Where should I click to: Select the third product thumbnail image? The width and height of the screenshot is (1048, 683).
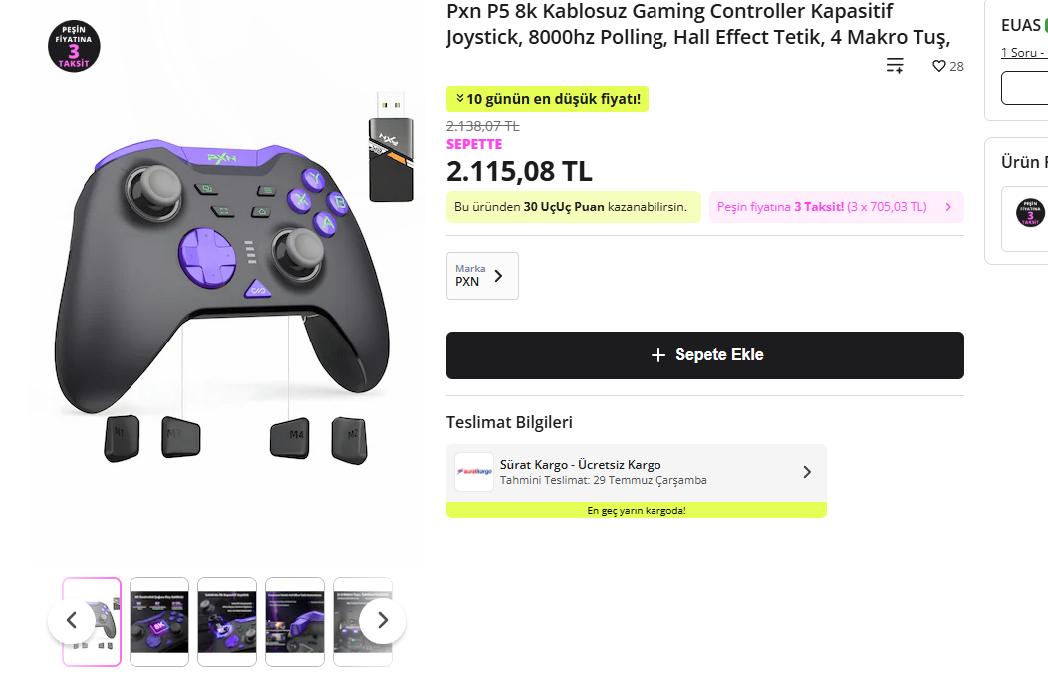tap(227, 622)
